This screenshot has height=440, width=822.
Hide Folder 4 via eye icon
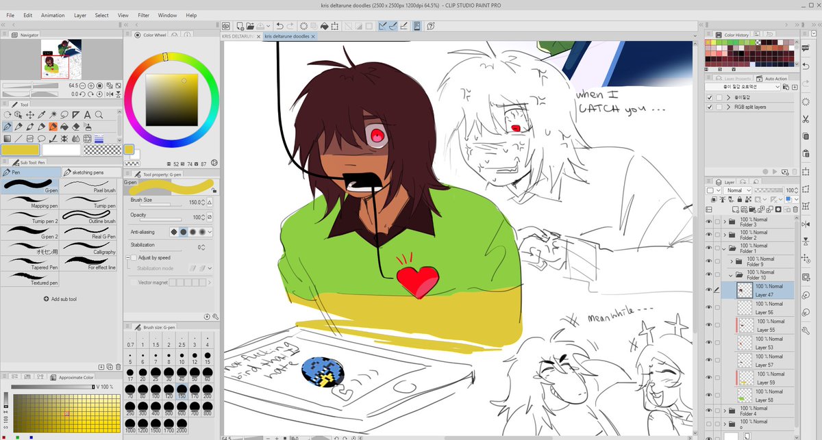tap(709, 411)
